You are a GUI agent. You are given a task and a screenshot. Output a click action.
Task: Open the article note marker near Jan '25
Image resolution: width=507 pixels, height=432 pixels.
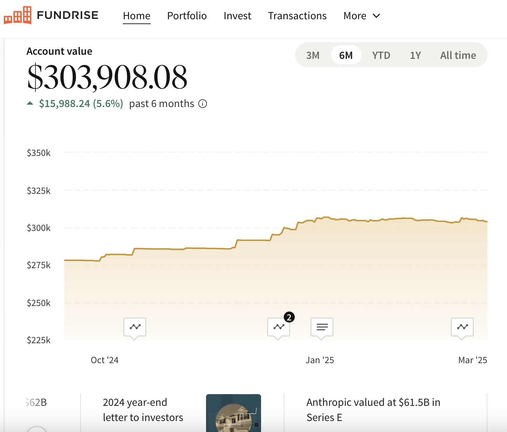tap(322, 328)
